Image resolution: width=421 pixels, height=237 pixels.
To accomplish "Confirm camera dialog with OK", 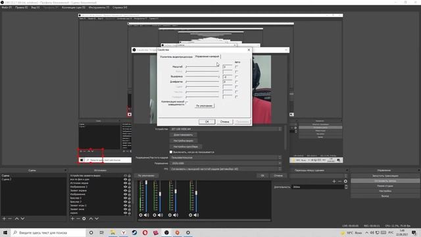I will 207,122.
